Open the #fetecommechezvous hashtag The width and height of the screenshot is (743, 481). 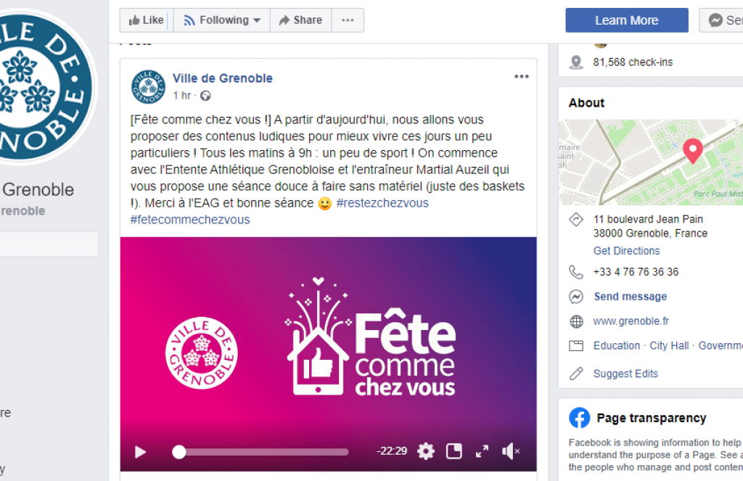190,220
